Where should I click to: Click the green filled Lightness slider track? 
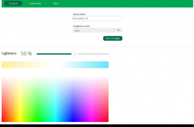(x=54, y=54)
